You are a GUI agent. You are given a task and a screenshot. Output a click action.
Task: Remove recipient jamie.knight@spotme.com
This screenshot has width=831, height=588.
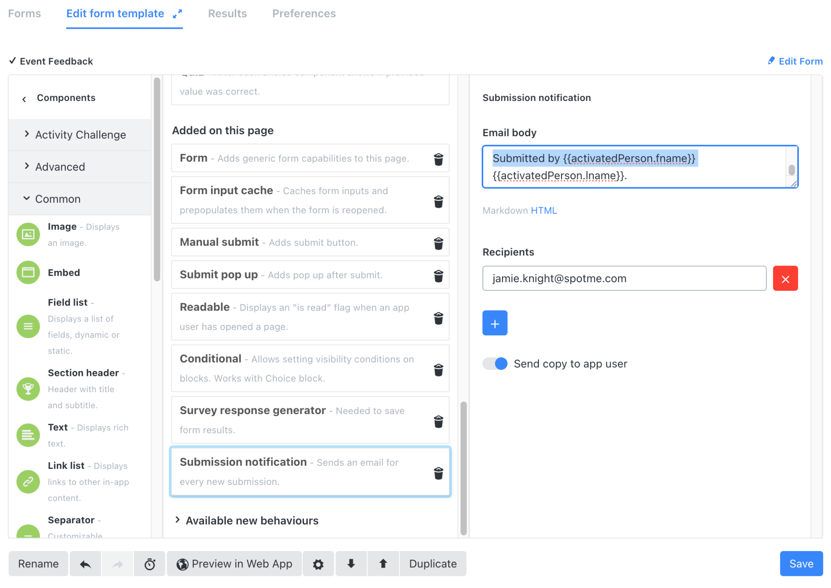pyautogui.click(x=785, y=278)
